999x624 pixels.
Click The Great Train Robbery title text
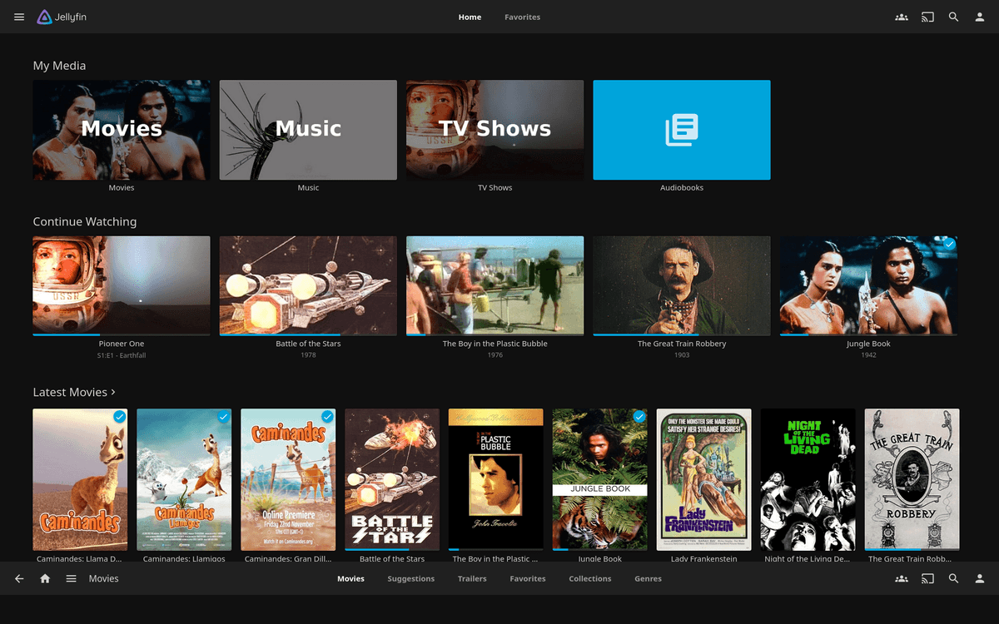click(x=682, y=344)
